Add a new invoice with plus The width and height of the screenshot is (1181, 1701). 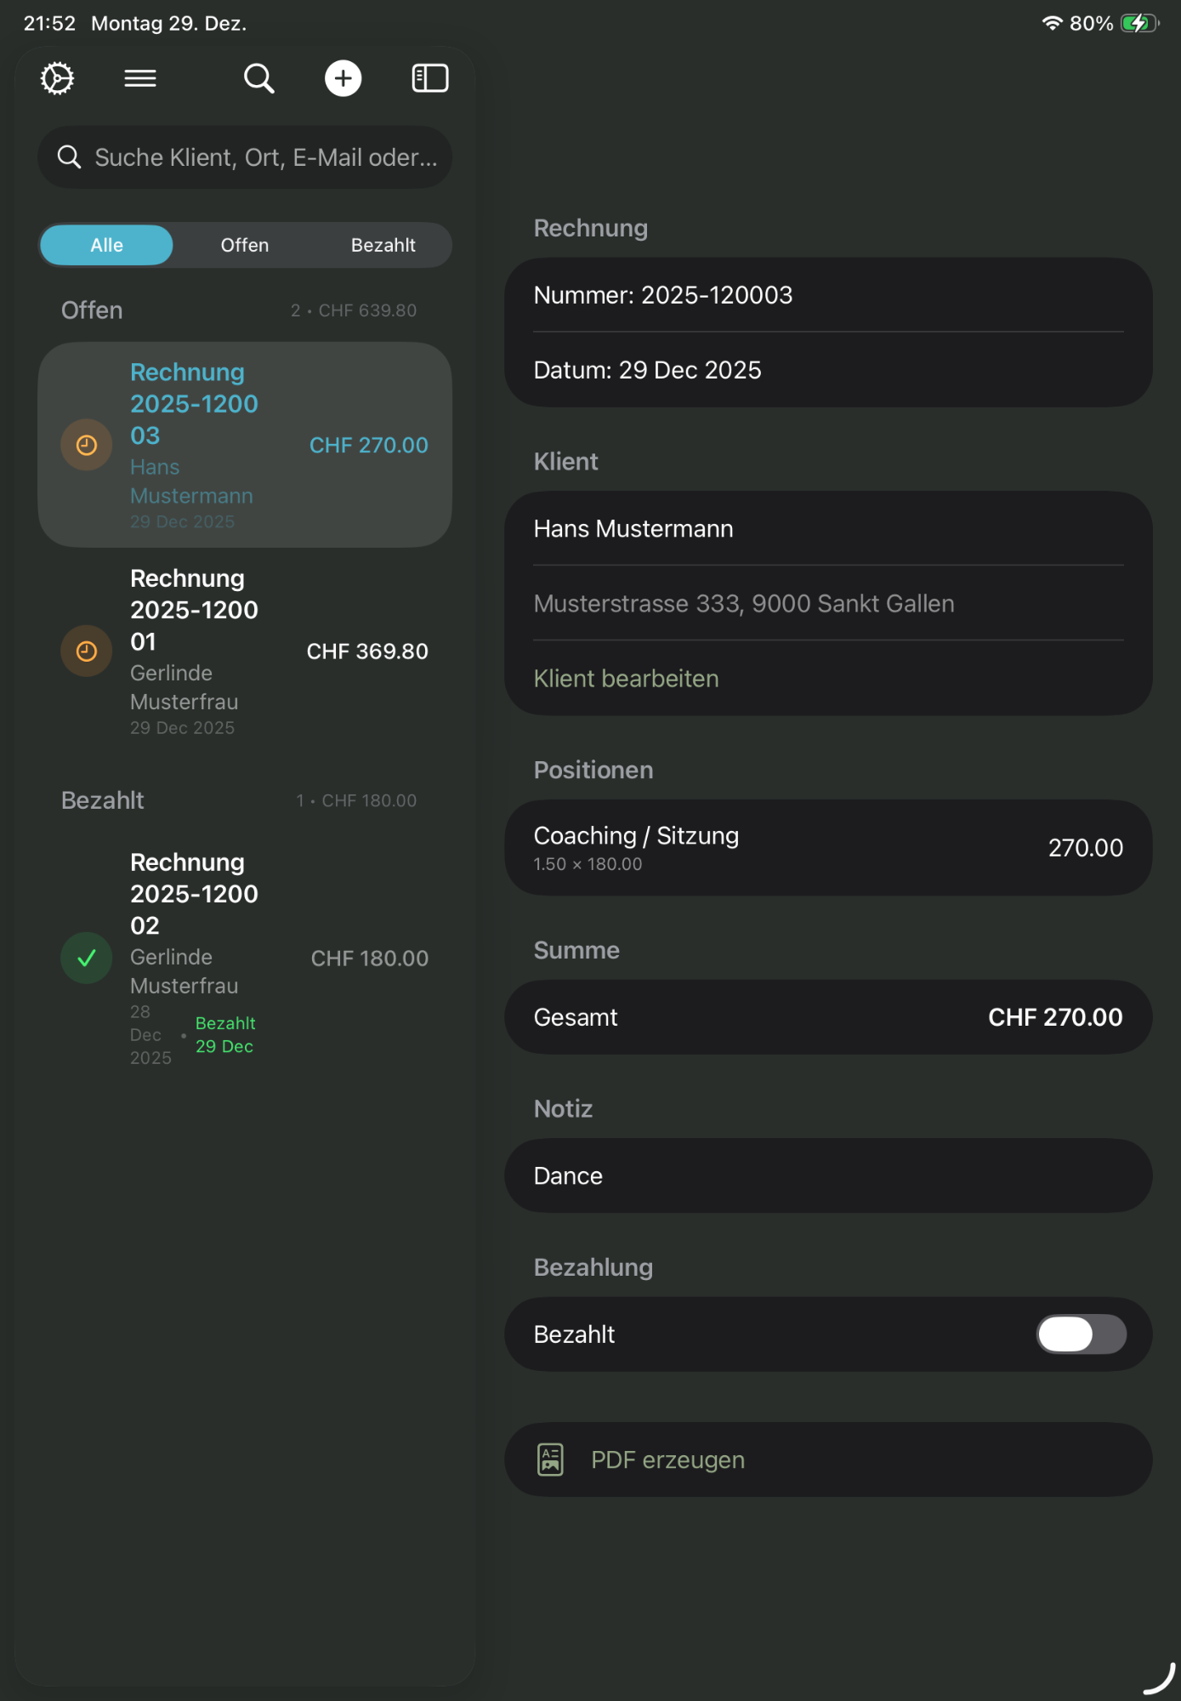344,78
